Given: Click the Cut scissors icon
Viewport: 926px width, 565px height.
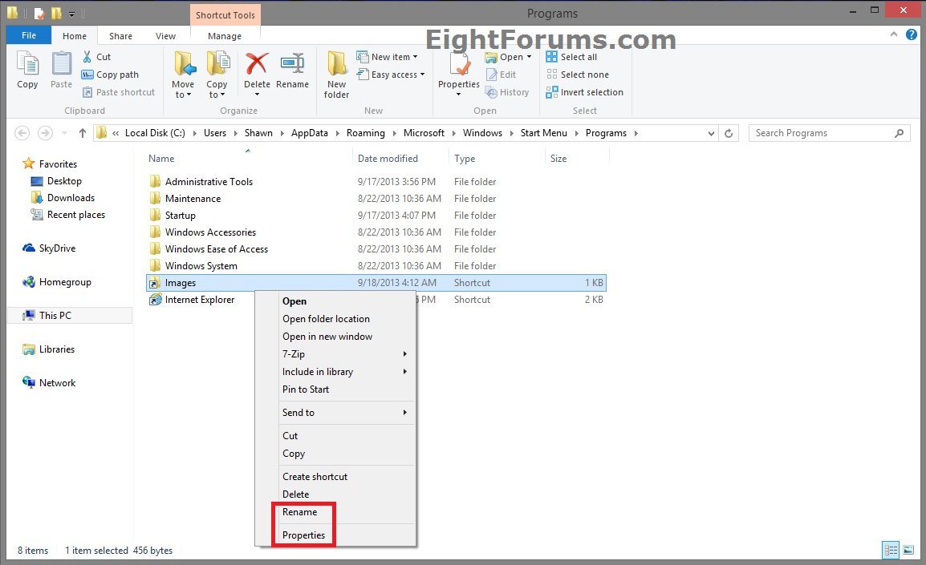Looking at the screenshot, I should coord(88,57).
